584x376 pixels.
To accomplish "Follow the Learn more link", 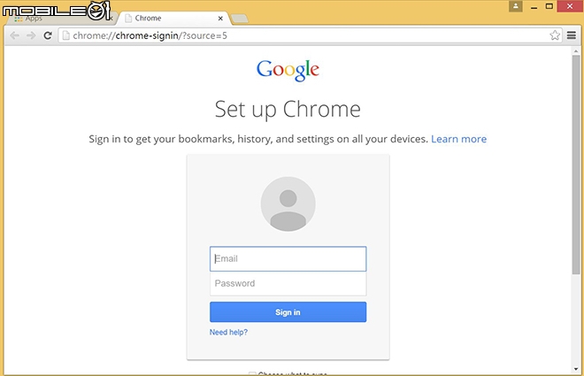I will click(x=459, y=139).
